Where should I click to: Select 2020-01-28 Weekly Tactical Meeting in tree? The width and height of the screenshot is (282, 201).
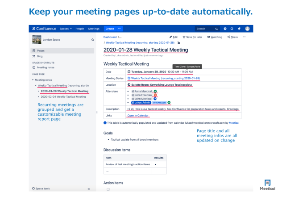65,91
